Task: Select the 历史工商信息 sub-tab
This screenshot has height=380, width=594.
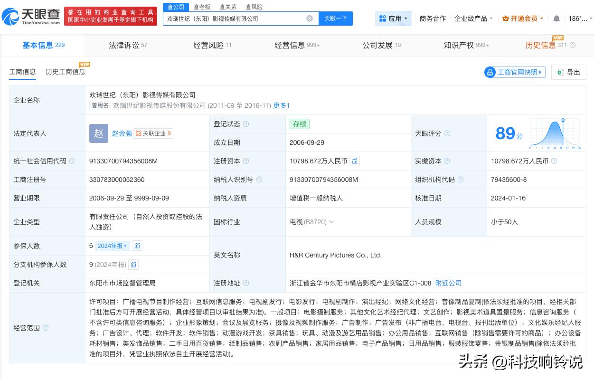Action: tap(66, 72)
